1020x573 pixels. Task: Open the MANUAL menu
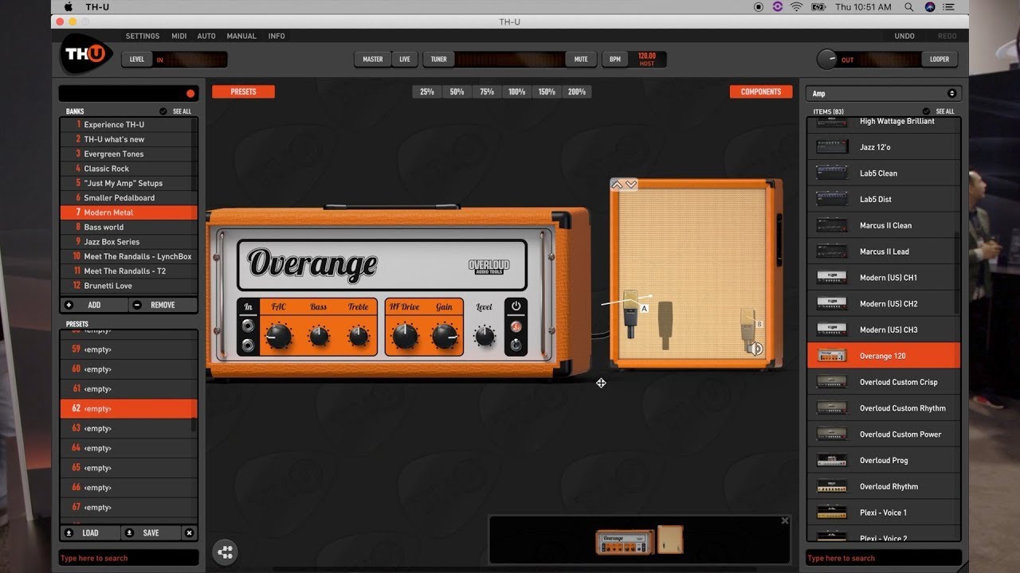pyautogui.click(x=241, y=36)
